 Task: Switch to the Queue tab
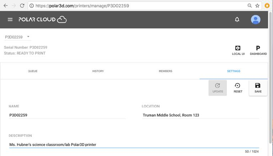(33, 71)
